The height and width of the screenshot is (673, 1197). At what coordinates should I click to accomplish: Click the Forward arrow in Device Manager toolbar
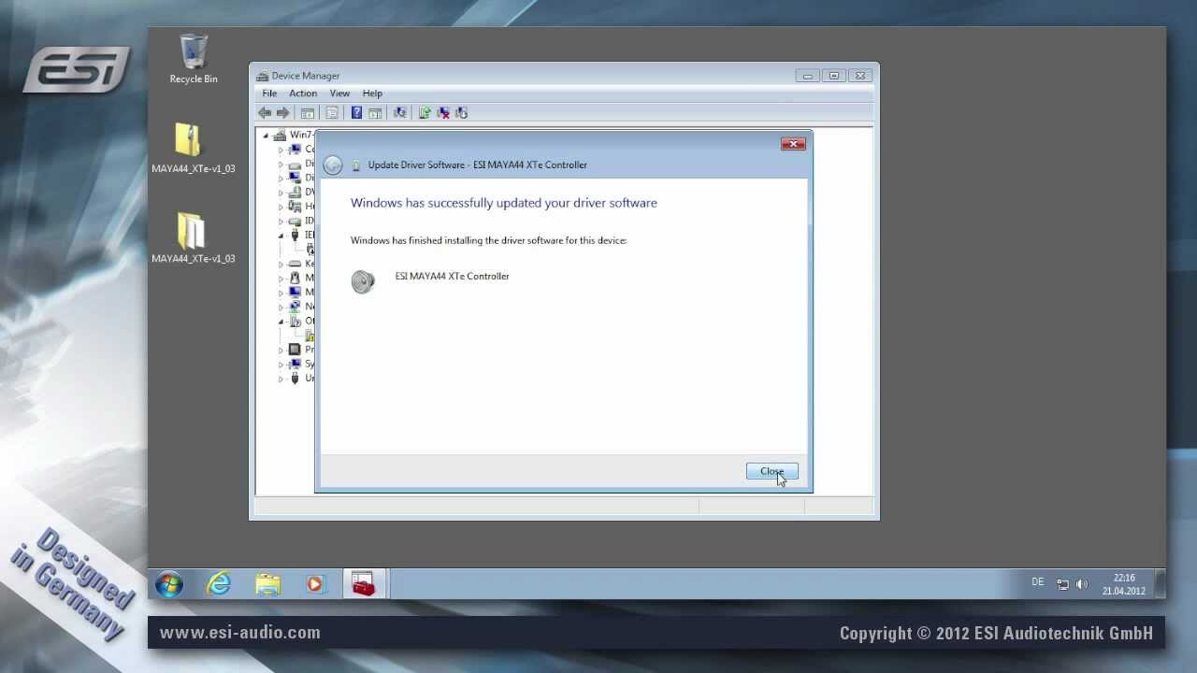click(282, 113)
